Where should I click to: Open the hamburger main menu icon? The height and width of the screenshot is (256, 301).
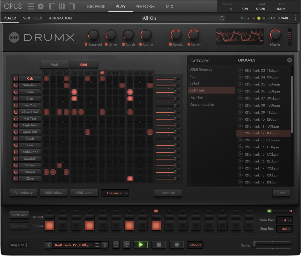click(x=31, y=6)
